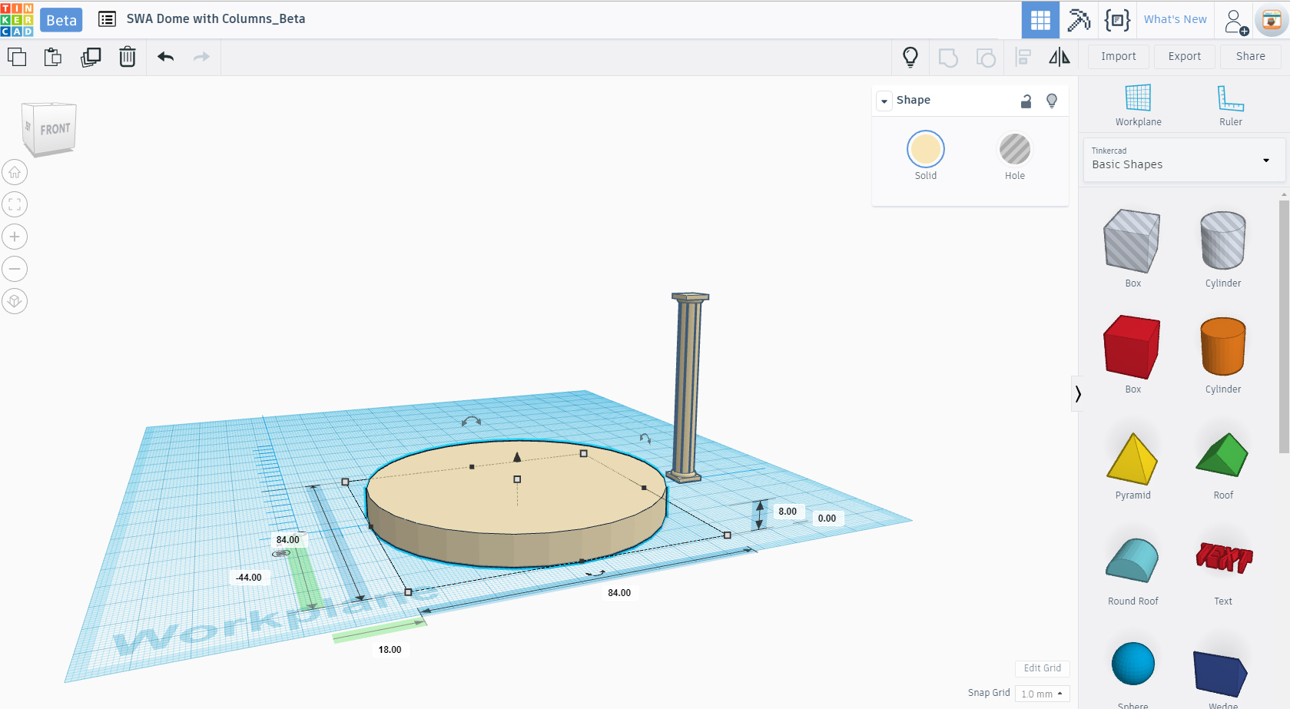Reset to Home view
The width and height of the screenshot is (1290, 709).
click(x=15, y=172)
